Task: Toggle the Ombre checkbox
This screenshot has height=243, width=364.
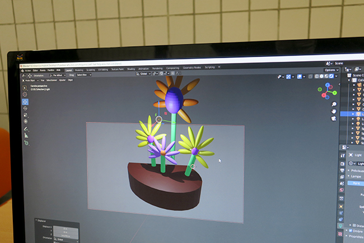Action: pyautogui.click(x=351, y=231)
